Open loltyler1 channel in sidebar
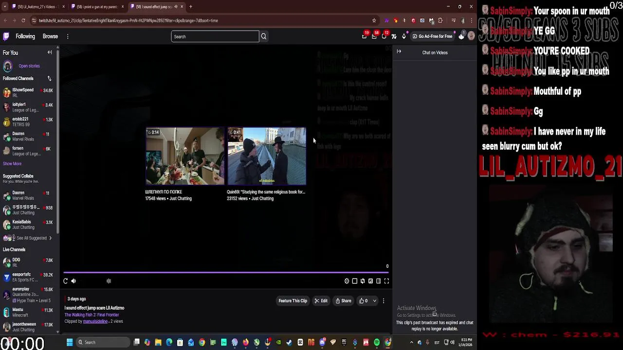This screenshot has height=350, width=623. pos(28,107)
